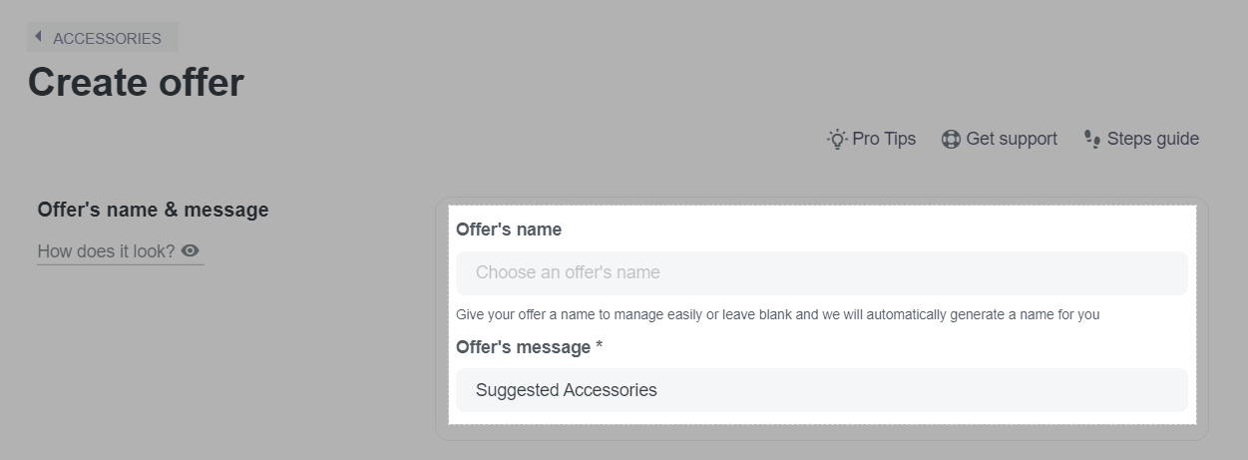This screenshot has width=1248, height=460.
Task: Open the Get support text link
Action: pyautogui.click(x=1012, y=139)
